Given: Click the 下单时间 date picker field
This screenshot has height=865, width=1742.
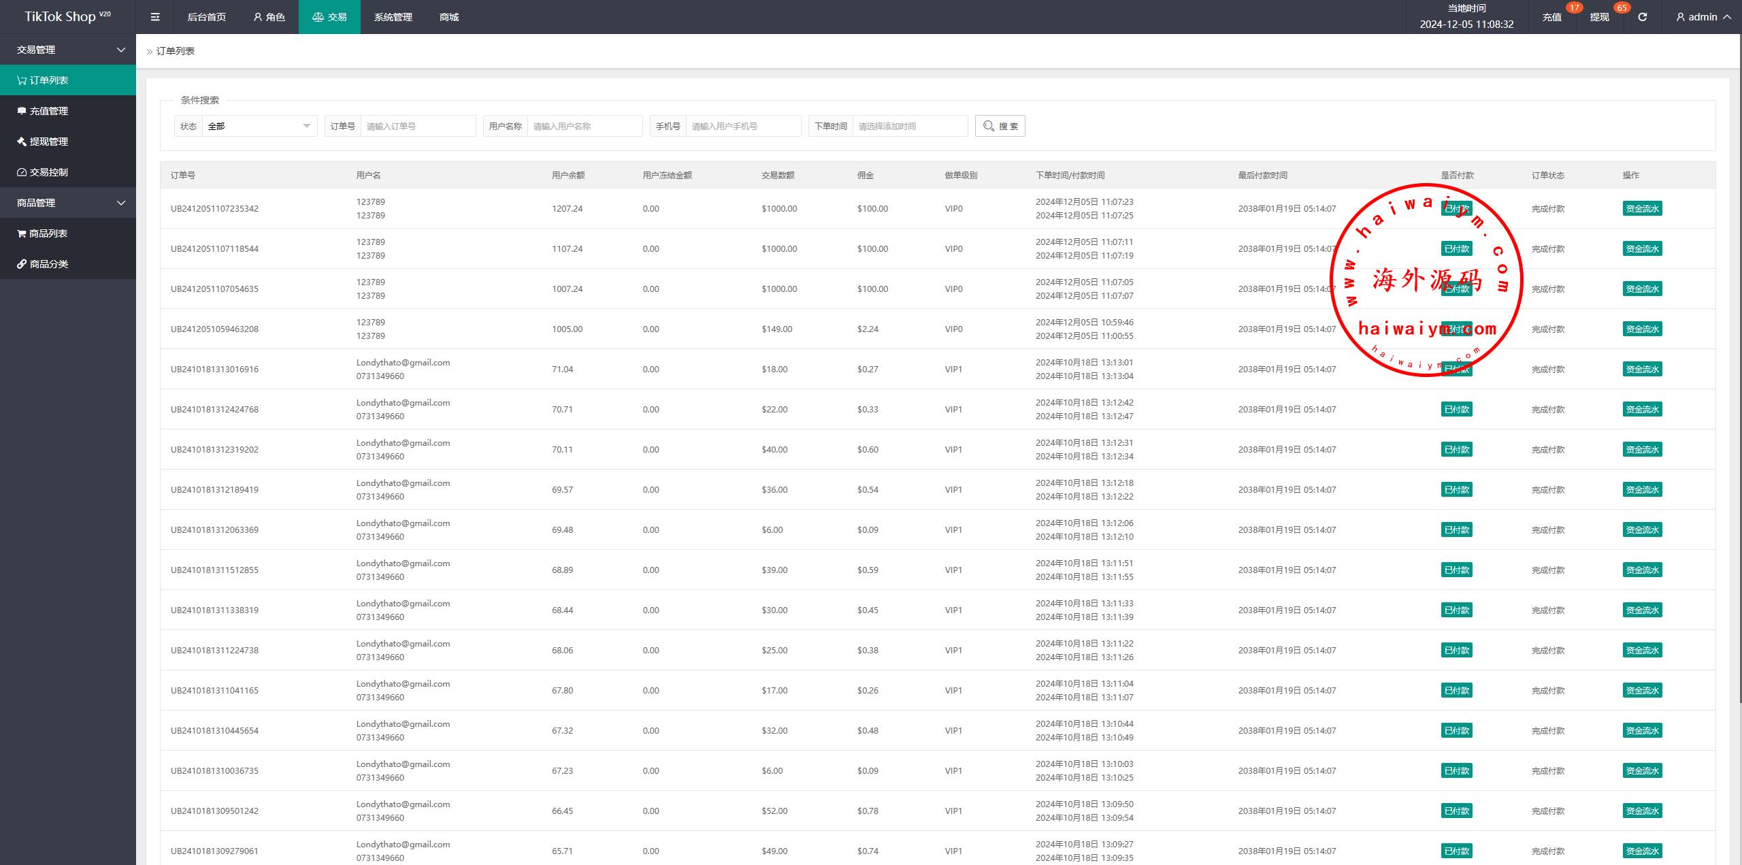Looking at the screenshot, I should 909,126.
